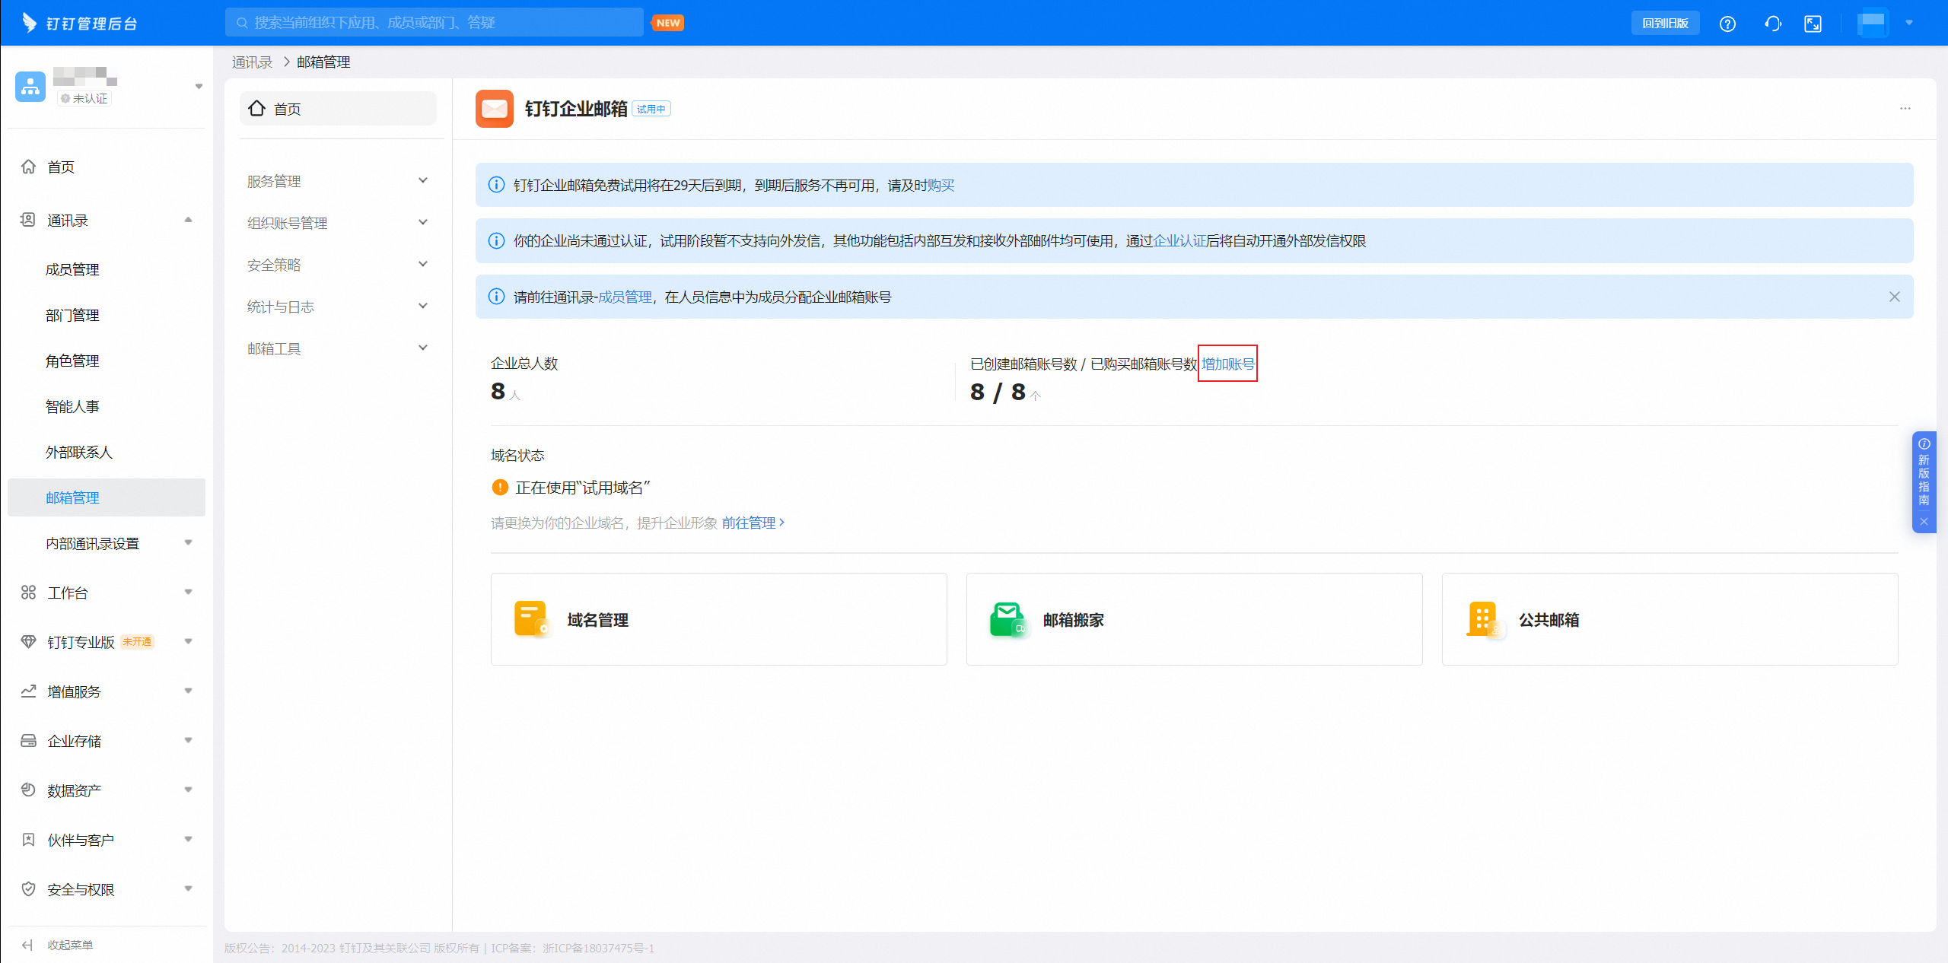Image resolution: width=1948 pixels, height=963 pixels.
Task: Expand the 工作台 sidebar section
Action: [189, 592]
